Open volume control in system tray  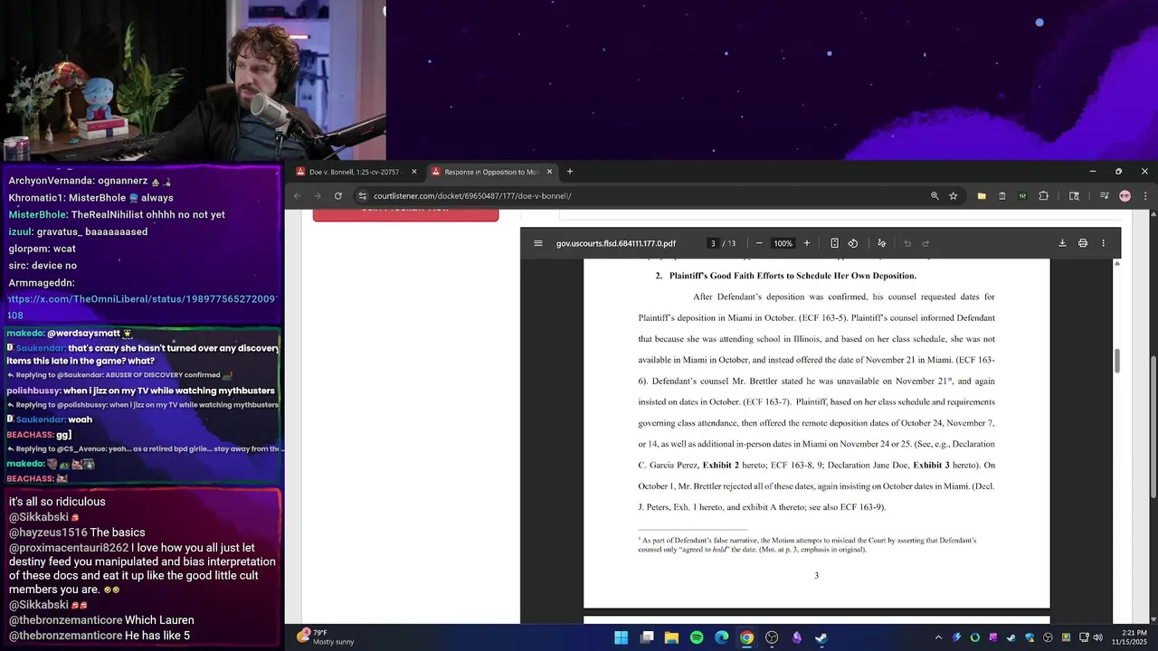[1097, 637]
